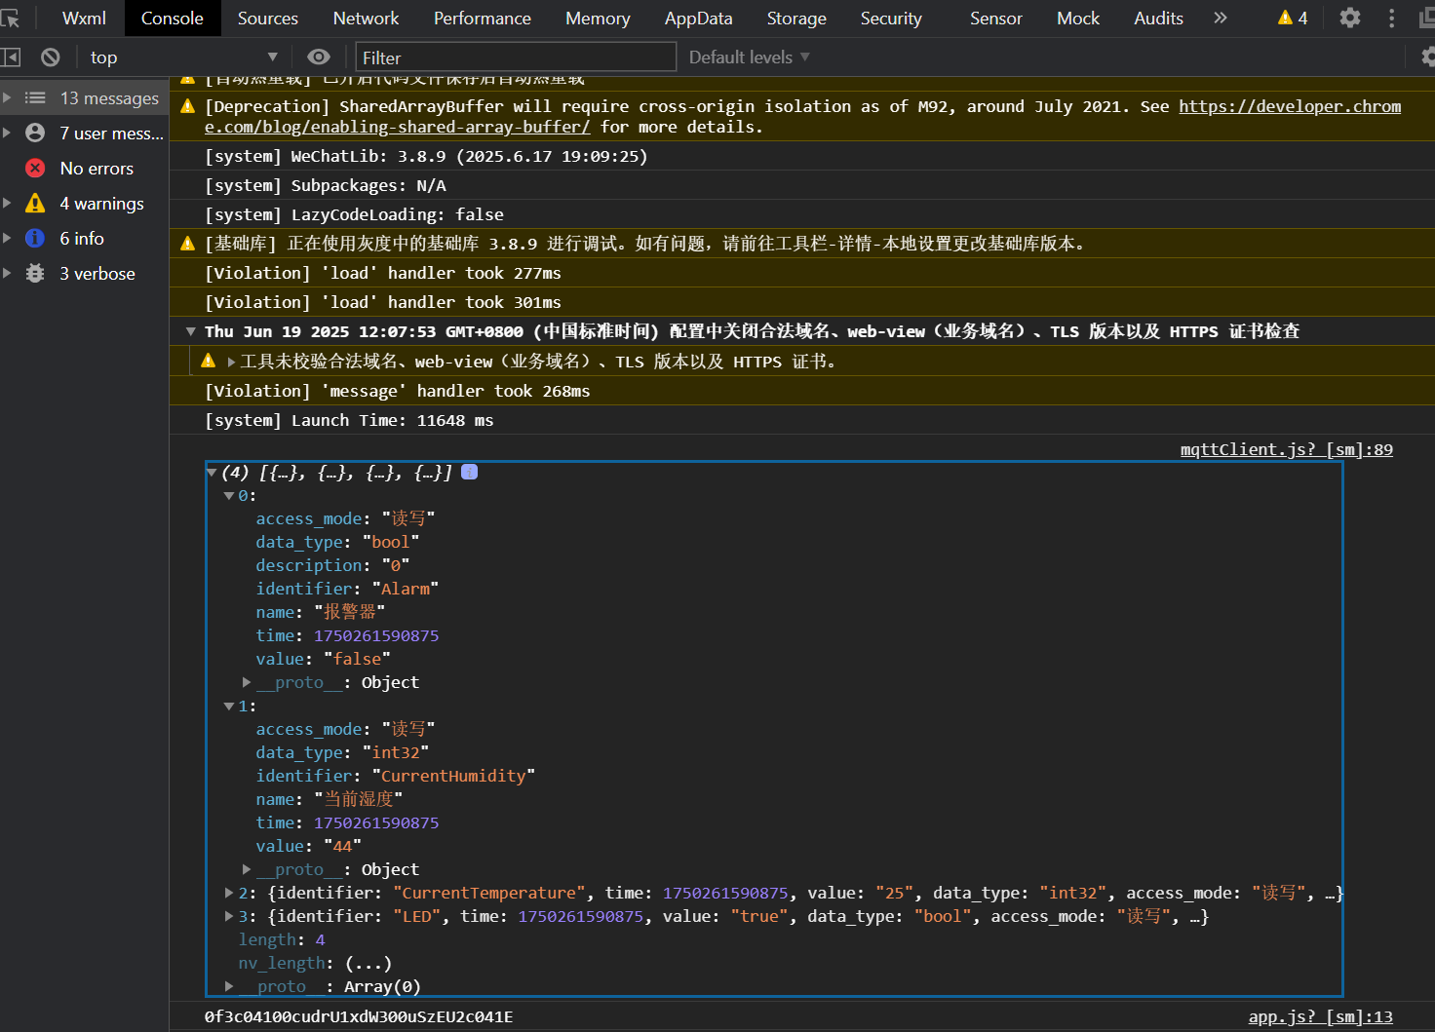Open the Default levels dropdown
Viewport: 1435px width, 1032px height.
[748, 57]
